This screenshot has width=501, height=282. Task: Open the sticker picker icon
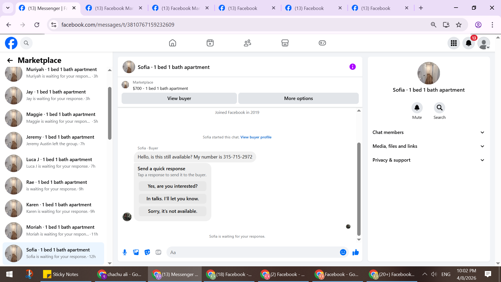pos(147,252)
